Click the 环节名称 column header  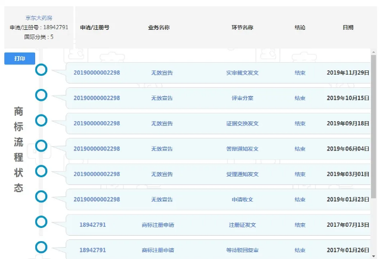pyautogui.click(x=242, y=27)
